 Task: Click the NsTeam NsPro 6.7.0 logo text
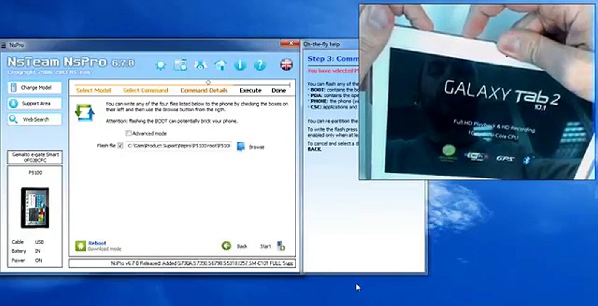tap(71, 62)
